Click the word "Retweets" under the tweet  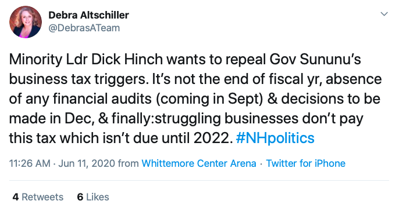[x=42, y=197]
